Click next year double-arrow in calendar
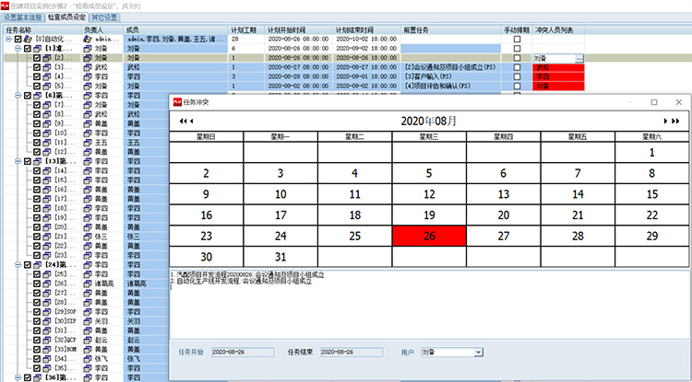 674,121
